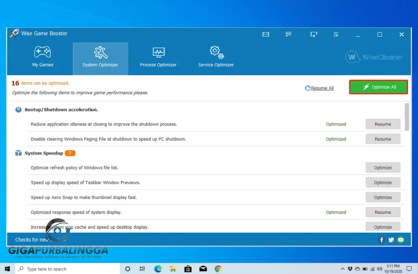Switch to the My Games tab

42,57
